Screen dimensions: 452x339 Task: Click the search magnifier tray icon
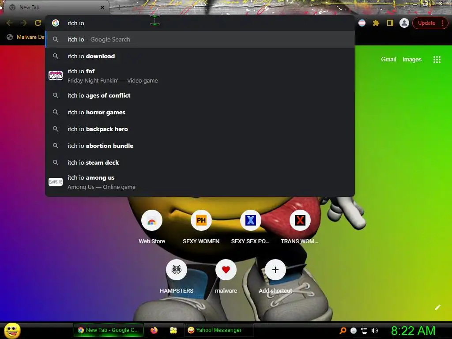coord(343,330)
